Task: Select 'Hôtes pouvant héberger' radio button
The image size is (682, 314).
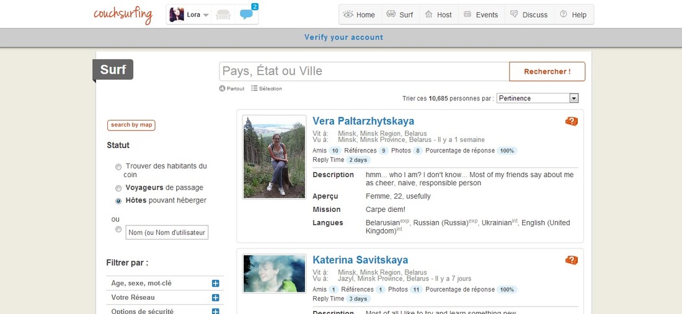Action: click(118, 201)
